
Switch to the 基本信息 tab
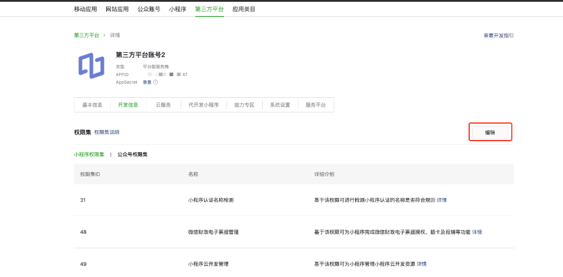click(92, 105)
